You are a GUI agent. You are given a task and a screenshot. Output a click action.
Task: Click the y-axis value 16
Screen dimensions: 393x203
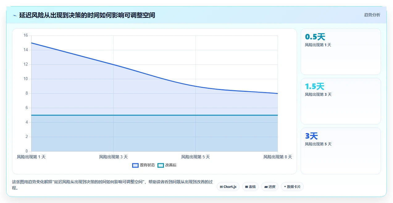point(26,35)
